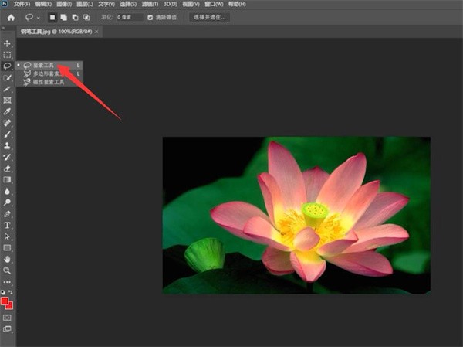Choose Intersect with Selection mode
This screenshot has height=347, width=463.
pyautogui.click(x=86, y=18)
